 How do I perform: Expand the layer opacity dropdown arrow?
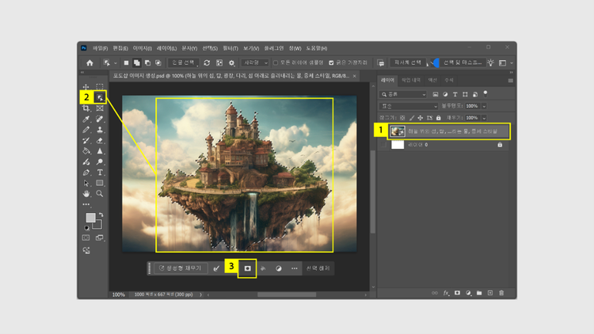pos(484,105)
